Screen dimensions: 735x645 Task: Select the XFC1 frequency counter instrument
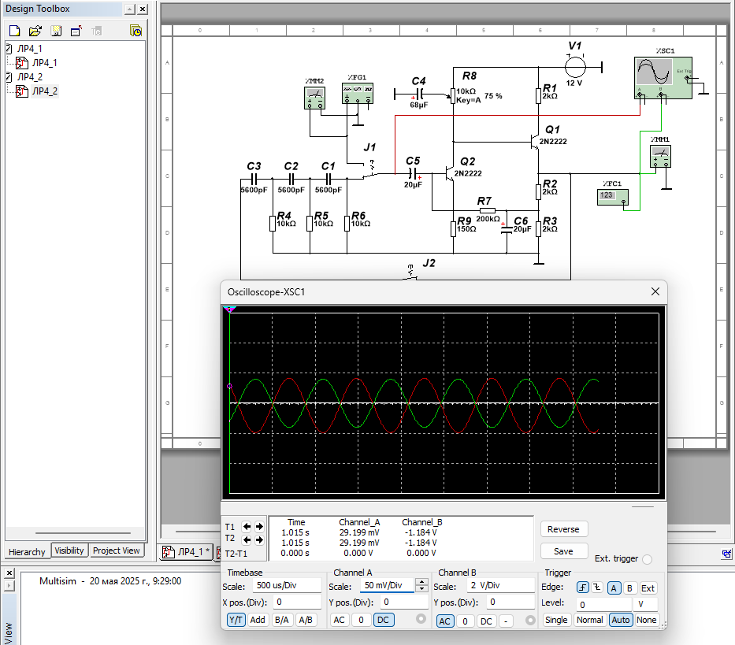(x=613, y=197)
